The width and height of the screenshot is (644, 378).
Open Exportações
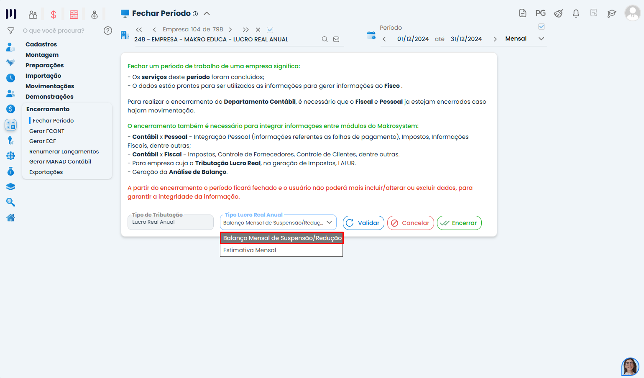pyautogui.click(x=46, y=172)
